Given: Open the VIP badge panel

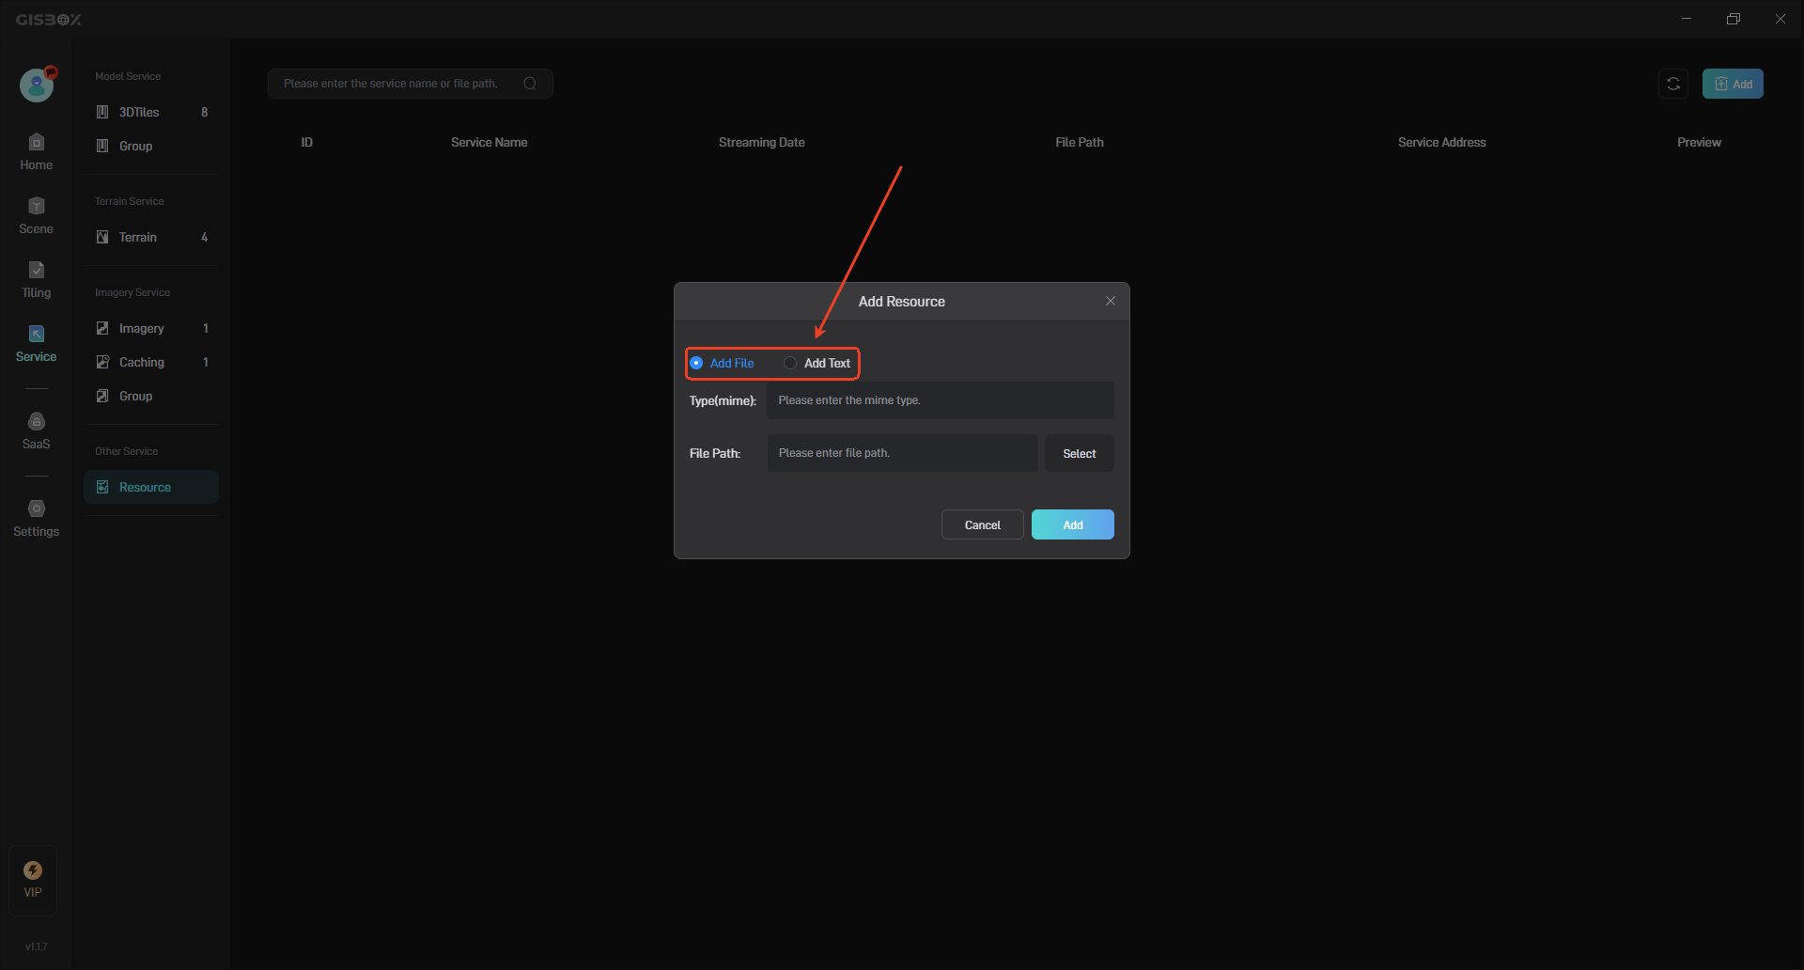Looking at the screenshot, I should coord(33,880).
